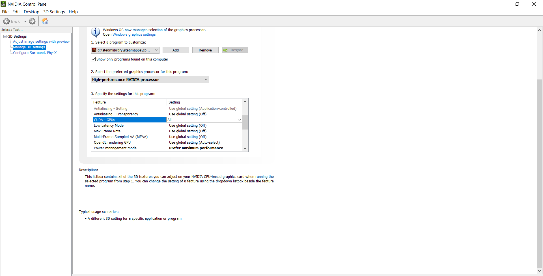The image size is (543, 276).
Task: Click Prefer maximum performance setting value
Action: 196,148
